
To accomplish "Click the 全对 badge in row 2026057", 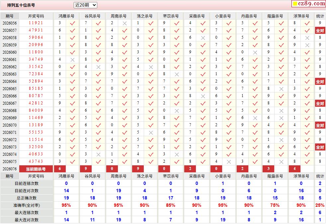I will point(320,30).
